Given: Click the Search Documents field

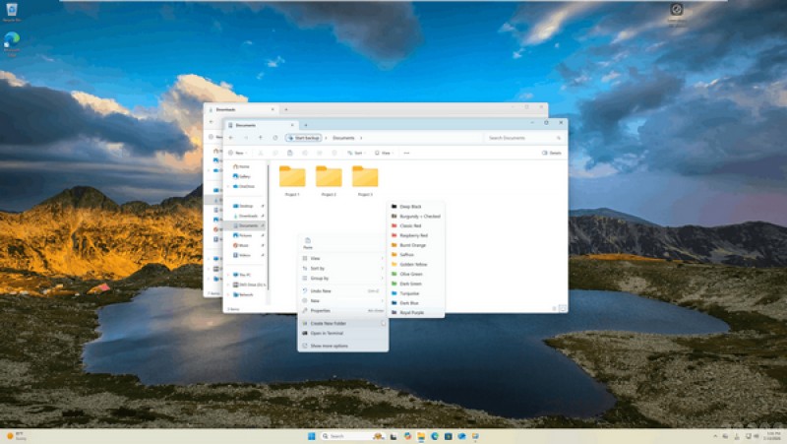Looking at the screenshot, I should pos(516,138).
